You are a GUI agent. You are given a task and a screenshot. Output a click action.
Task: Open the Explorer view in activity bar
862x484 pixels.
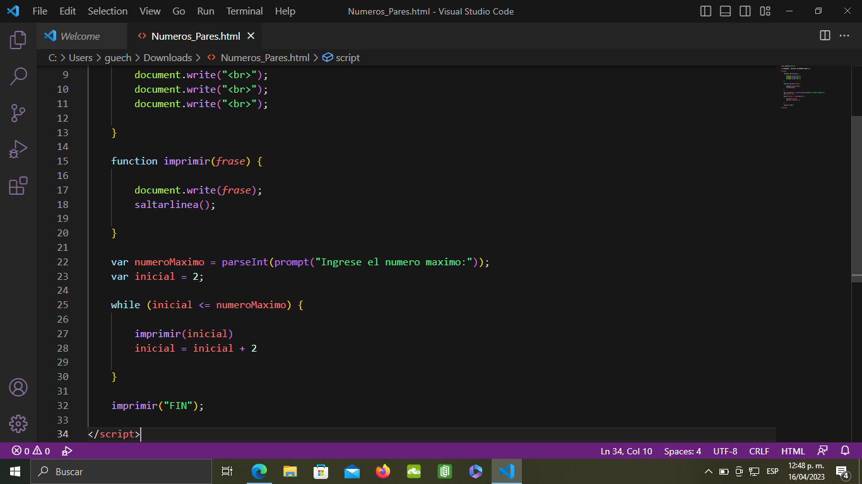(18, 40)
